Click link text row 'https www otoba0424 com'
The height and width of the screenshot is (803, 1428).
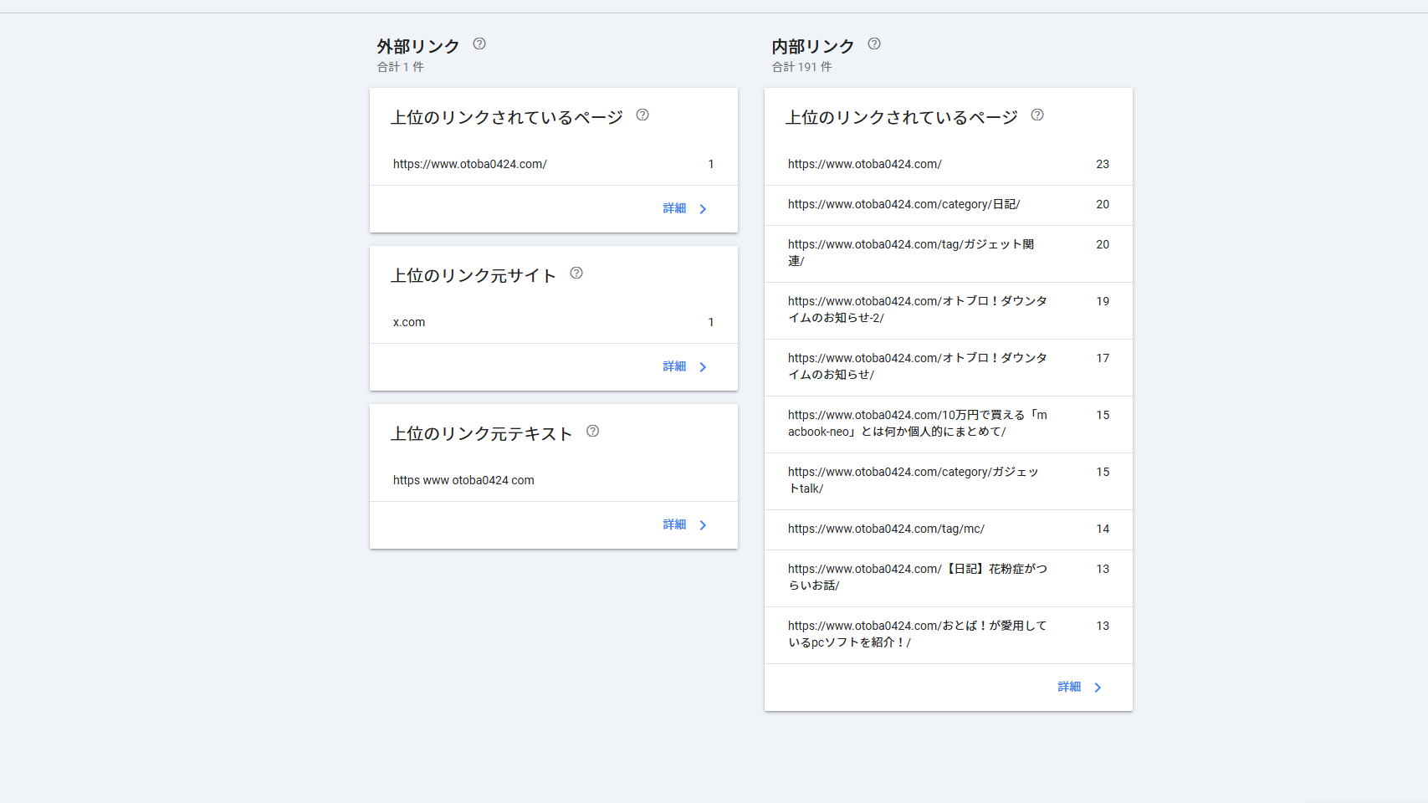pyautogui.click(x=553, y=481)
